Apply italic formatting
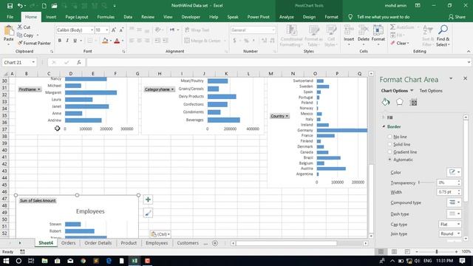 pos(67,41)
